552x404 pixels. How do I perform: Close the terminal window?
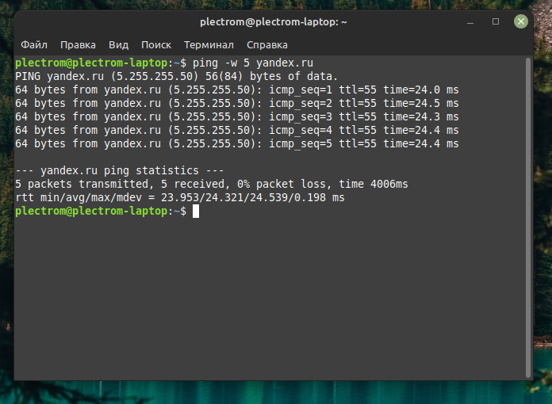(520, 22)
